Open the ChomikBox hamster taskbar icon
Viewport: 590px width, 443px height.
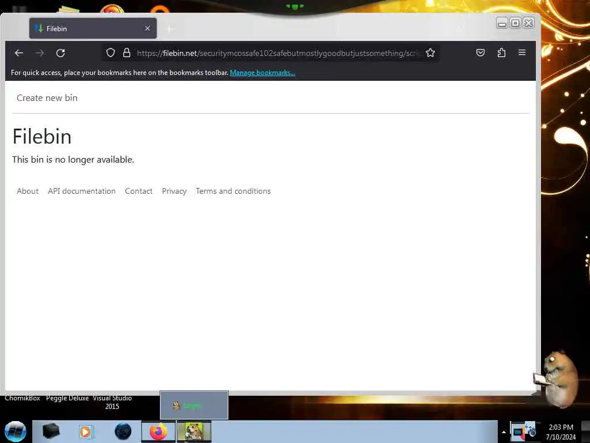(x=194, y=431)
